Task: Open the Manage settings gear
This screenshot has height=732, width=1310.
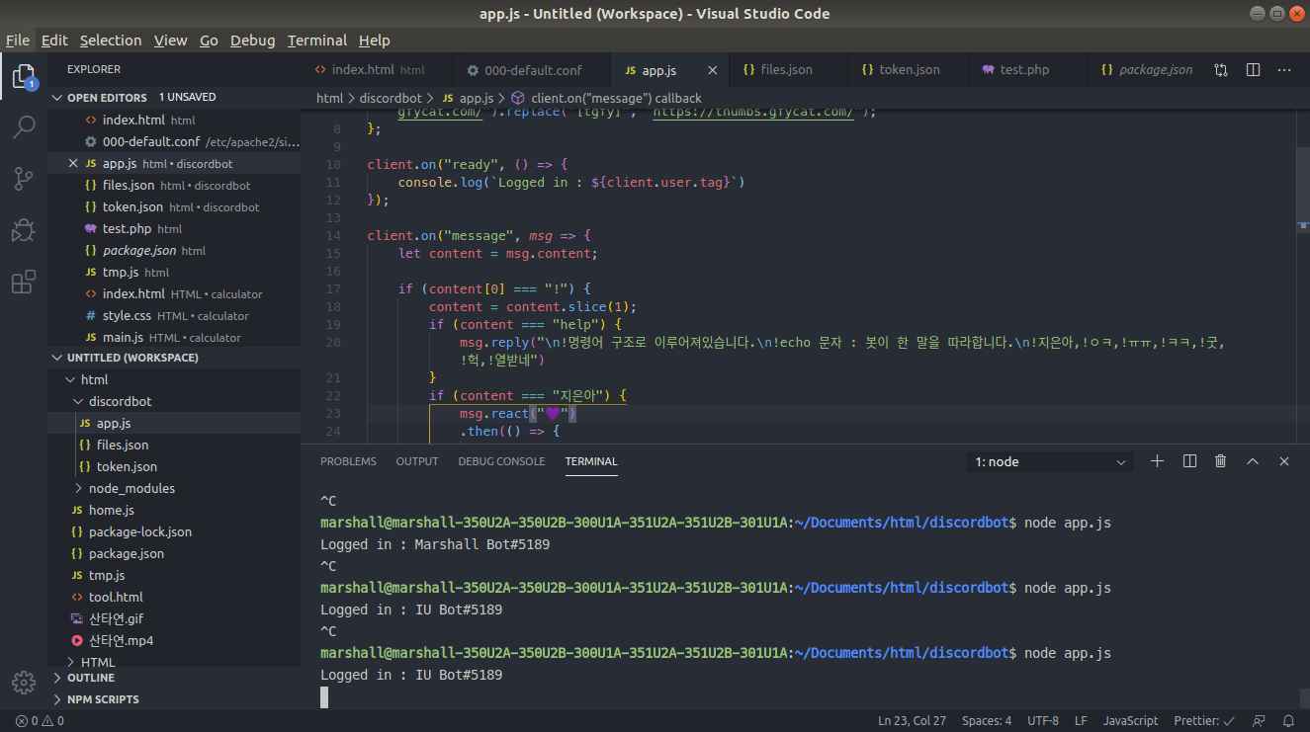Action: [24, 682]
